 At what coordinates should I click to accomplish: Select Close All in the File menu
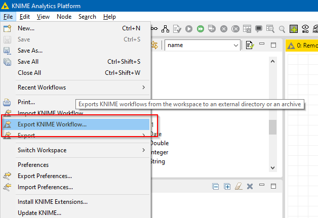click(x=76, y=73)
